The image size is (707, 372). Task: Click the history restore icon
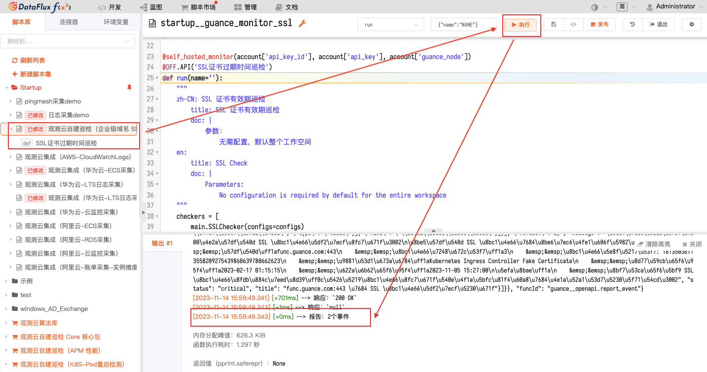(x=632, y=24)
